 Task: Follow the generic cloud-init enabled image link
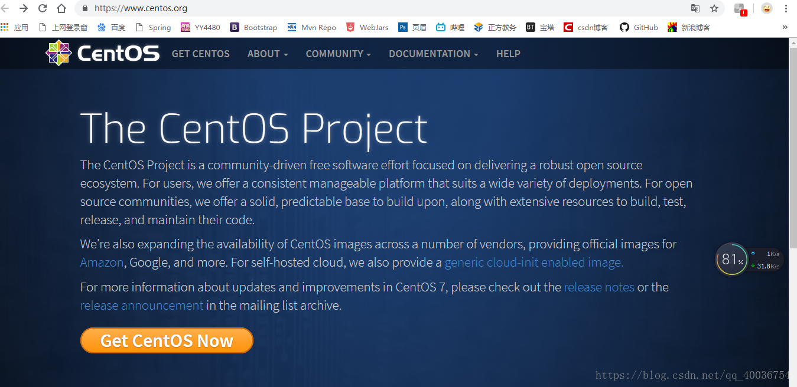coord(534,263)
